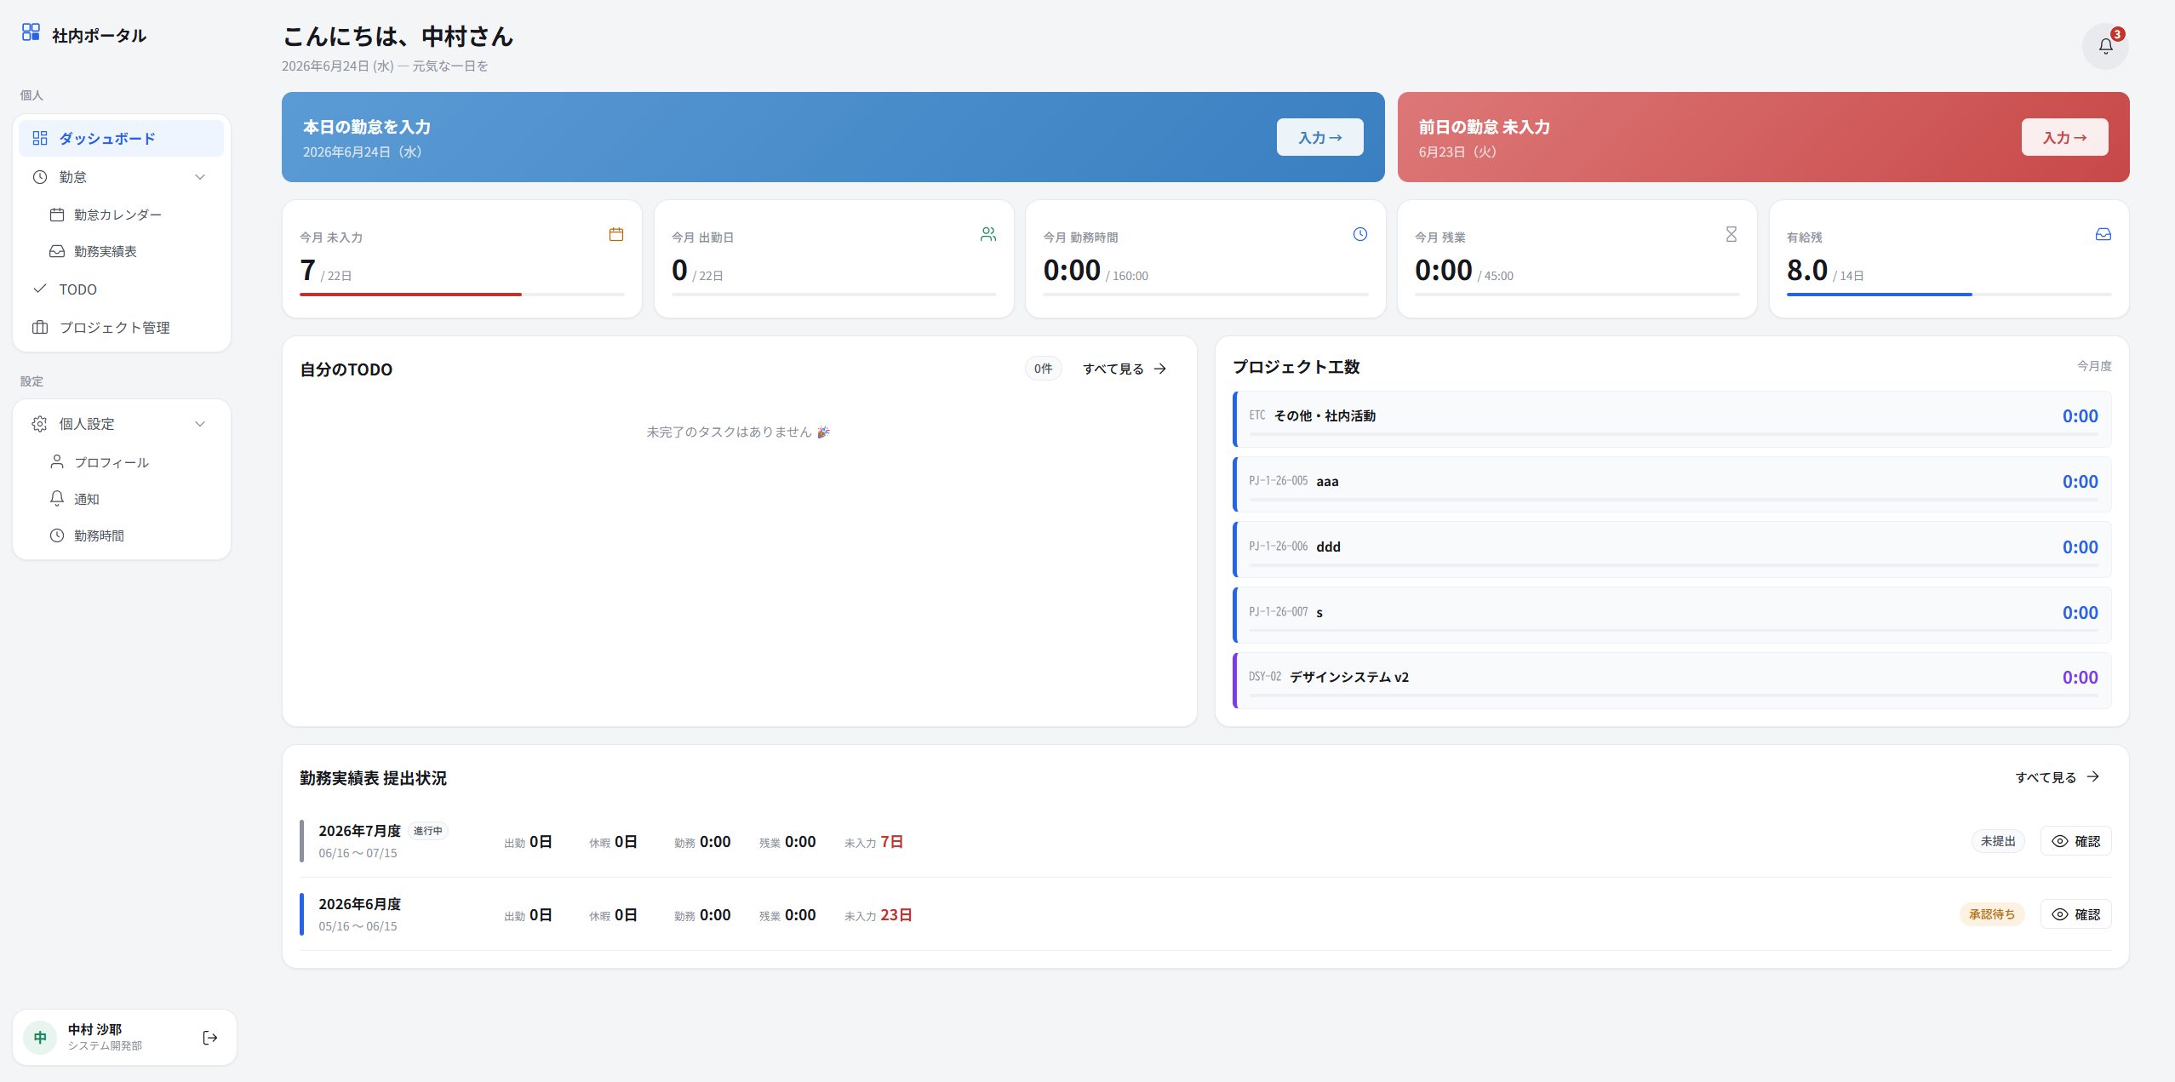This screenshot has width=2175, height=1082.
Task: Click hourglass icon on 今月 残業 card
Action: coord(1731,234)
